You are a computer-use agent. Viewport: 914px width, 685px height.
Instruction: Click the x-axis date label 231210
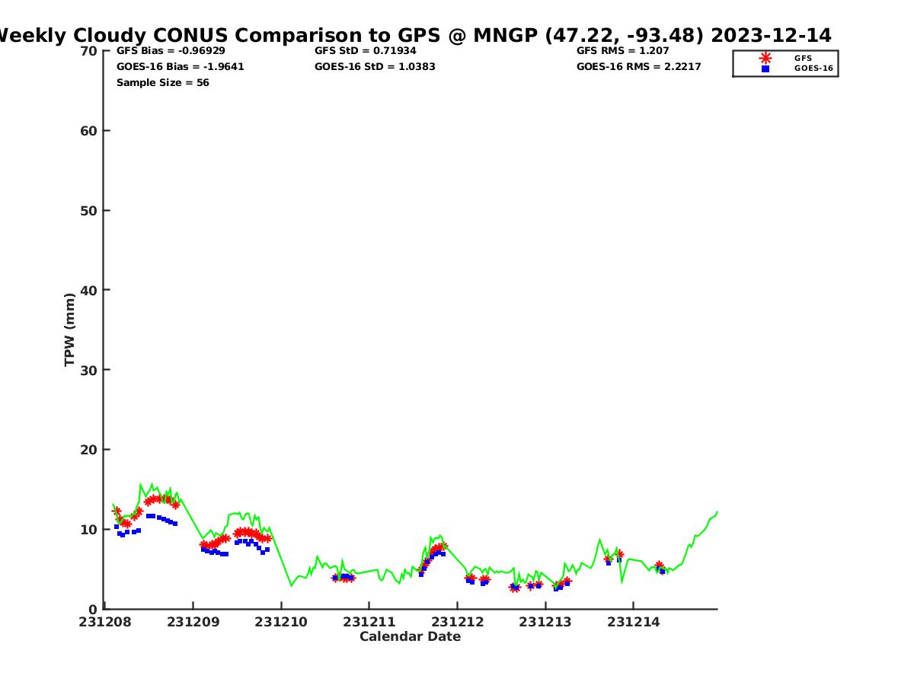tap(281, 622)
